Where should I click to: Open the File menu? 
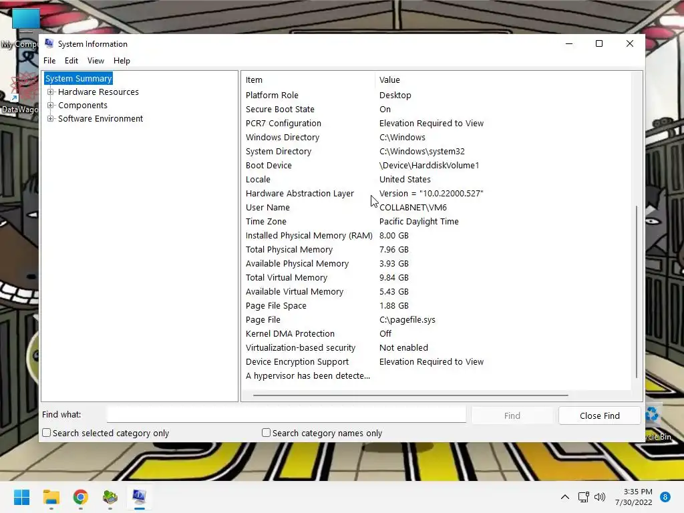[x=49, y=61]
